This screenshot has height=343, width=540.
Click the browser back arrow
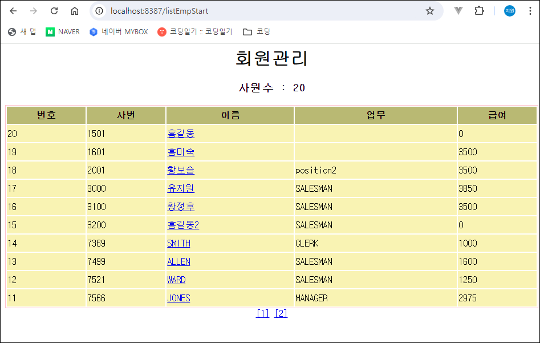[13, 11]
